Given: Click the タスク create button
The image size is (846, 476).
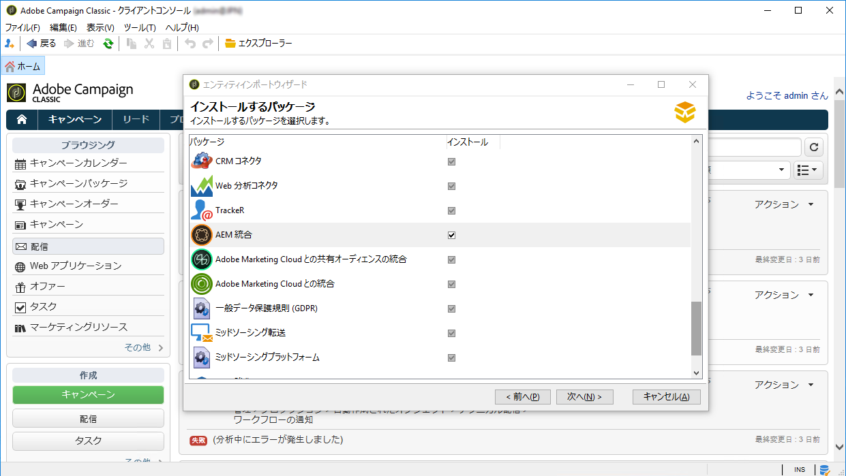Looking at the screenshot, I should point(88,441).
